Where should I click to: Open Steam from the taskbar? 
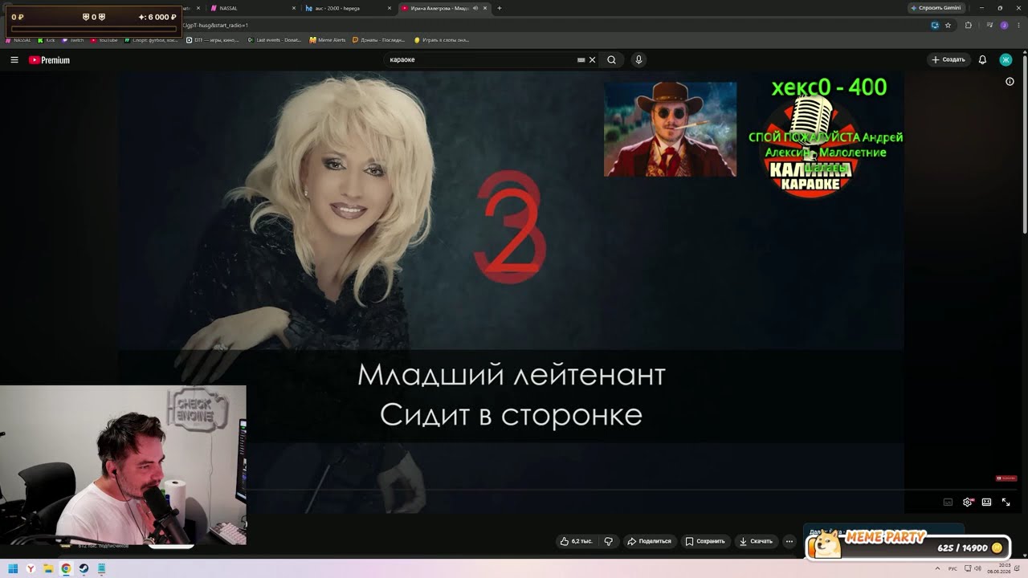[x=84, y=568]
